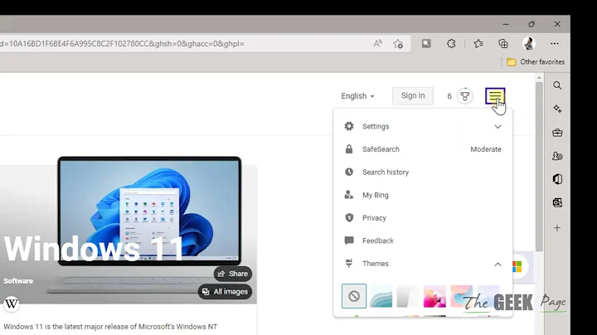Add this page to favorites star icon

pos(398,44)
